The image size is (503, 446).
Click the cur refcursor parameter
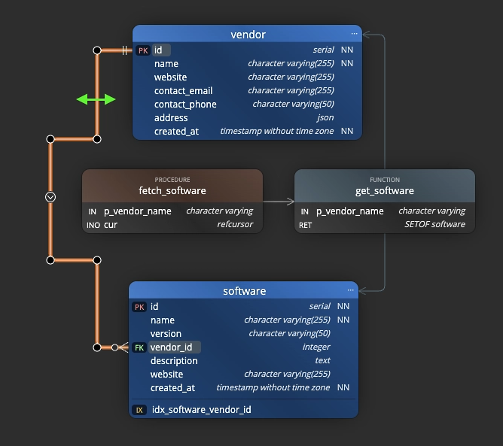coord(172,225)
